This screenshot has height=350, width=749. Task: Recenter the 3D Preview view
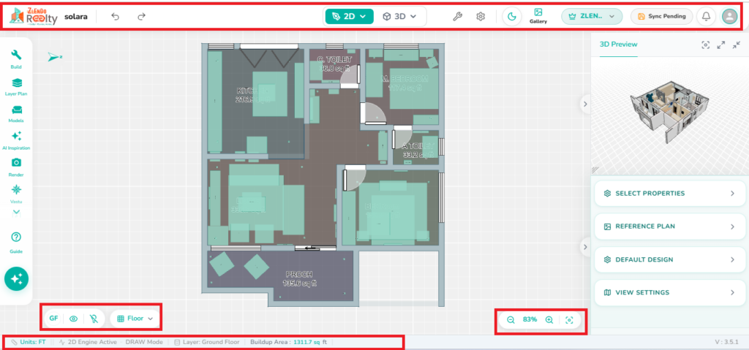706,45
